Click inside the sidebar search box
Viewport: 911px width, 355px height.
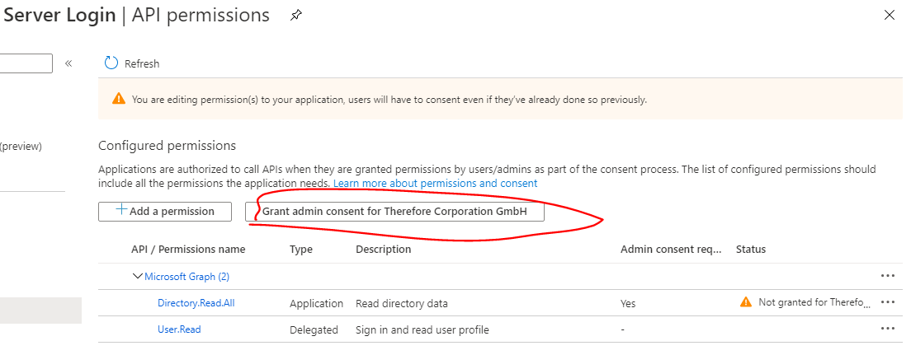coord(26,63)
